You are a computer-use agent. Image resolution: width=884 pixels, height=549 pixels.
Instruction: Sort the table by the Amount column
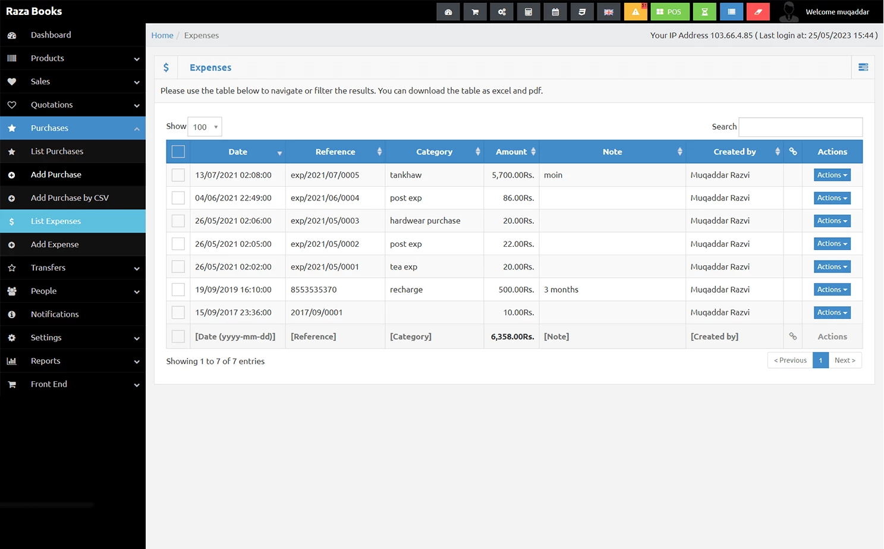pyautogui.click(x=511, y=151)
